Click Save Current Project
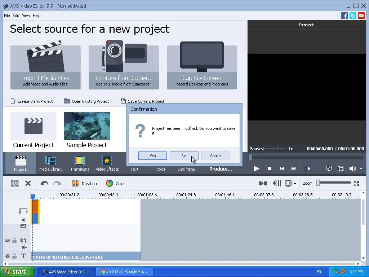Viewport: 369px width, 277px height. [143, 101]
